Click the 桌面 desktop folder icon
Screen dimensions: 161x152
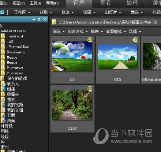(x=3, y=121)
